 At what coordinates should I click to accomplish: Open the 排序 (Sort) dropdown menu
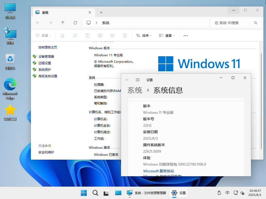[144, 35]
